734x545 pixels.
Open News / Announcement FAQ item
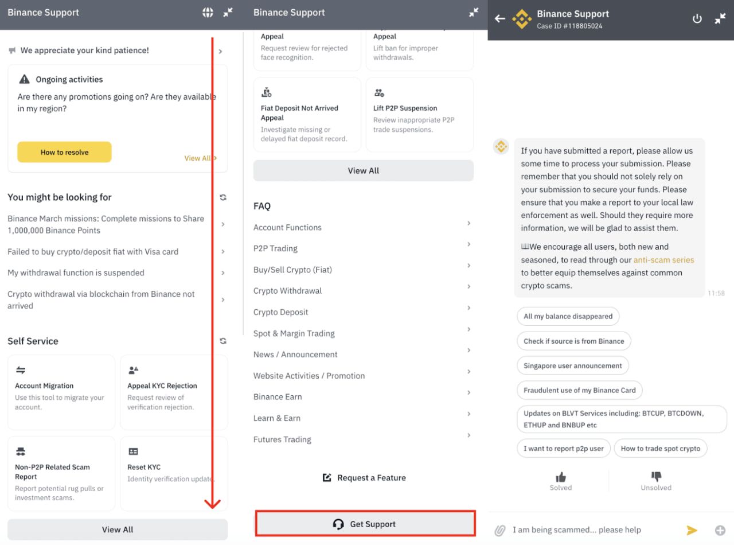pos(363,355)
